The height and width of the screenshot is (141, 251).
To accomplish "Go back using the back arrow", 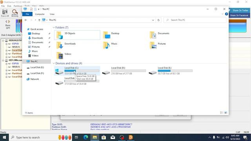I will pyautogui.click(x=26, y=20).
